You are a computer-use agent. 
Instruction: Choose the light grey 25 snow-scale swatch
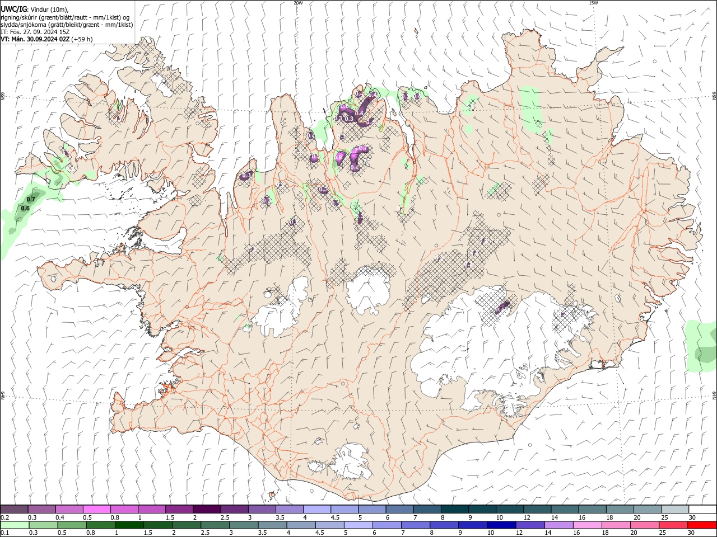[x=675, y=510]
